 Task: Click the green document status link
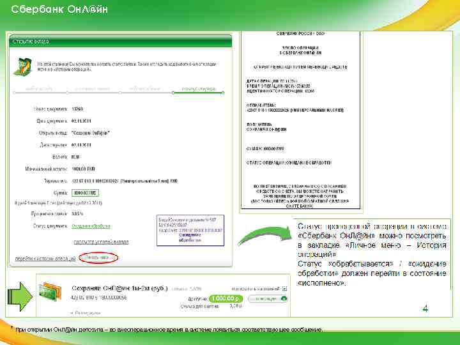[91, 226]
